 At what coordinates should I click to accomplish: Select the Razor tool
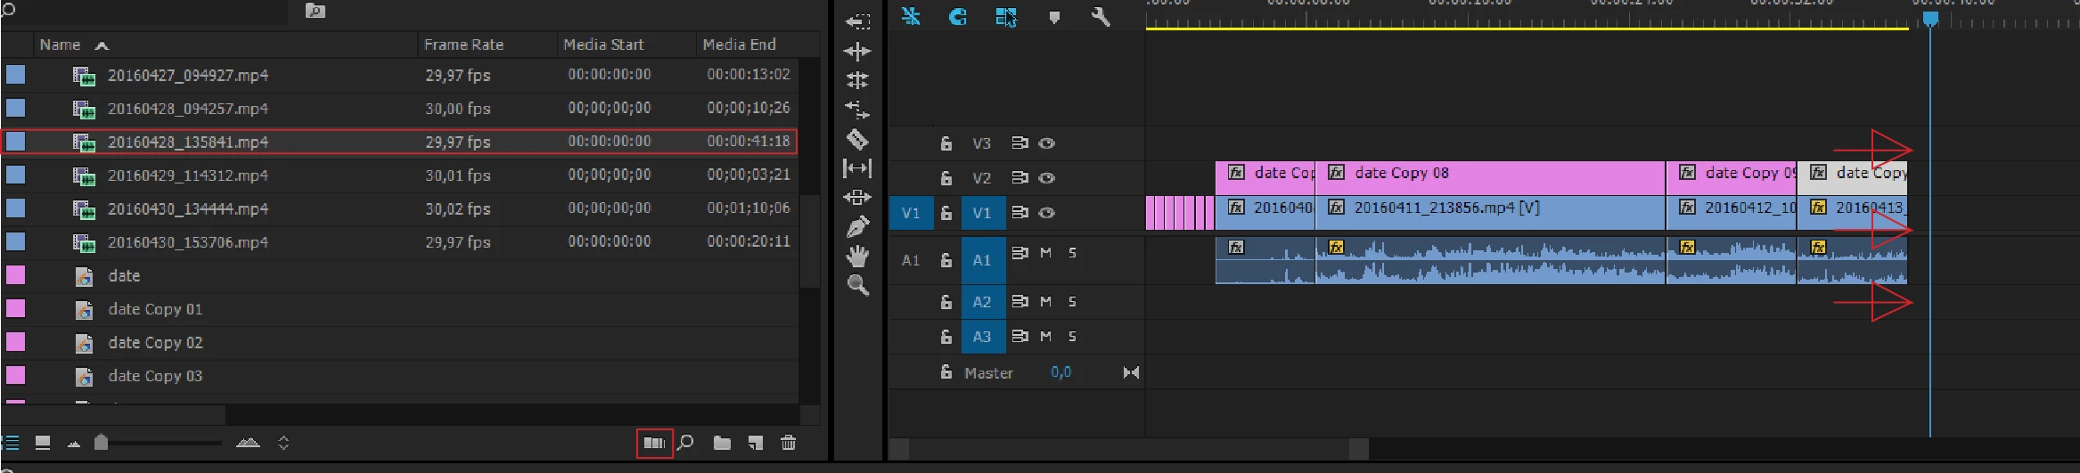click(857, 139)
